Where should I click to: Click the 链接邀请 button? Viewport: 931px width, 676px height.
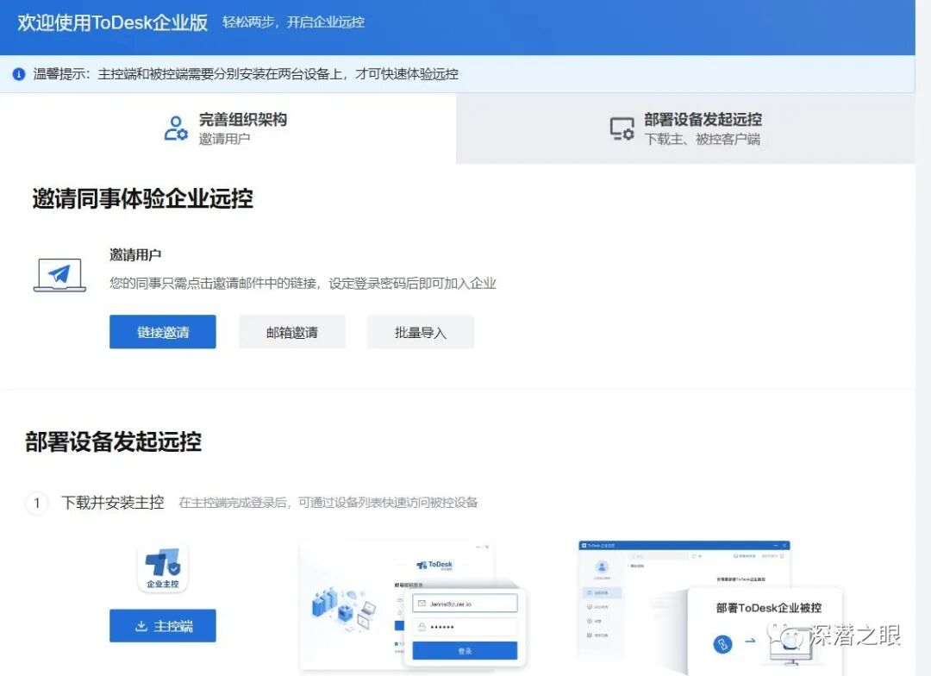click(x=162, y=331)
